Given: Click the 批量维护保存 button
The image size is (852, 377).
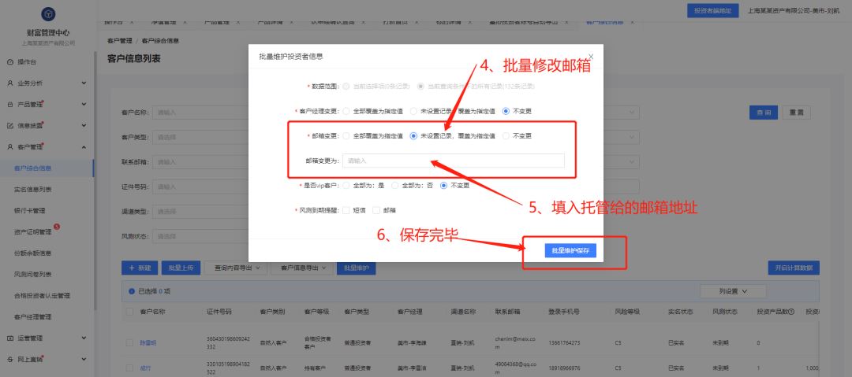Looking at the screenshot, I should [x=570, y=250].
